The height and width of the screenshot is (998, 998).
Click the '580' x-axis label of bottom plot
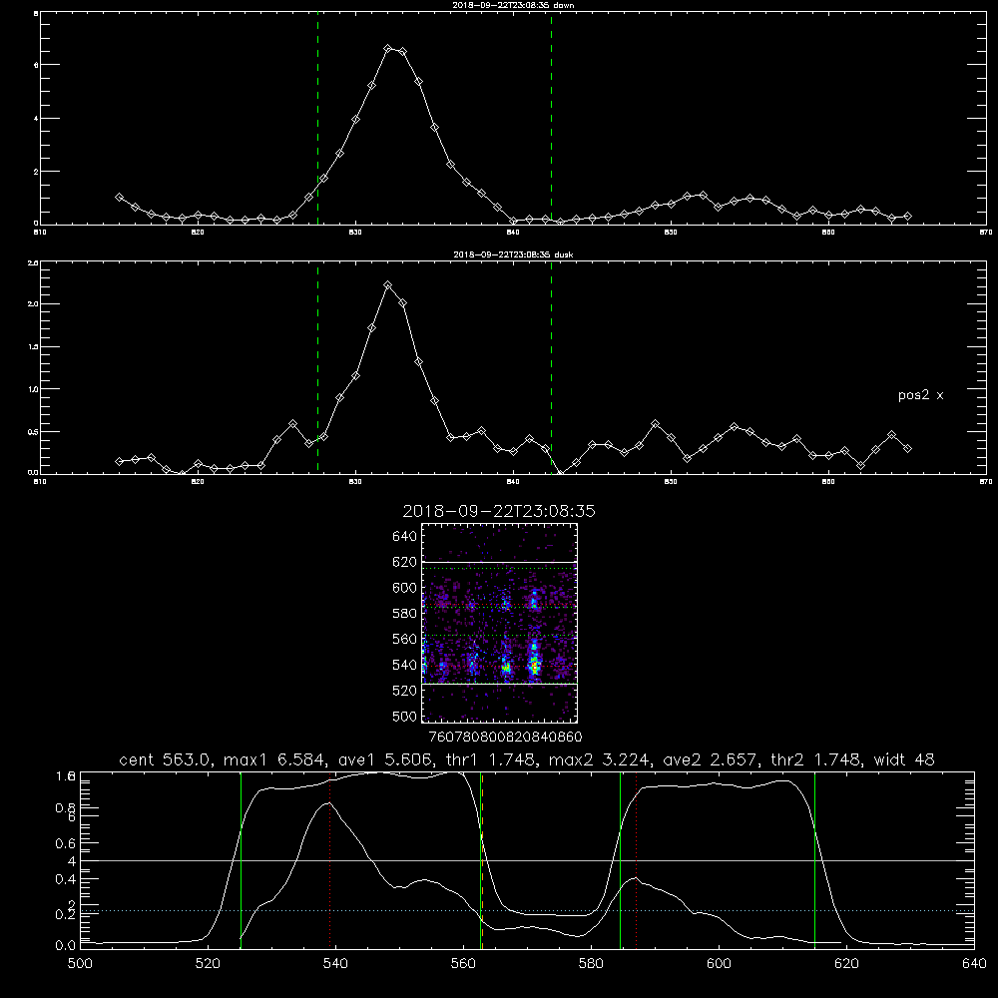(x=591, y=964)
